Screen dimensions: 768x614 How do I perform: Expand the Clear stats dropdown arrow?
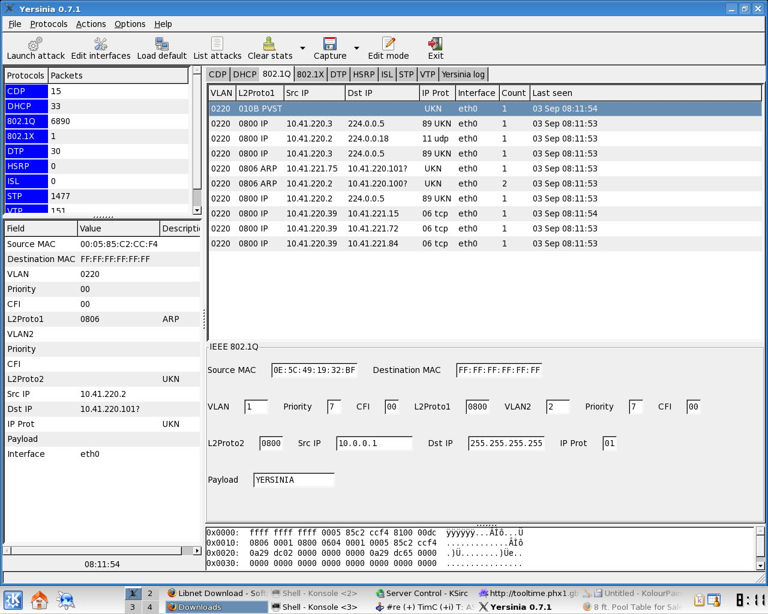click(302, 48)
